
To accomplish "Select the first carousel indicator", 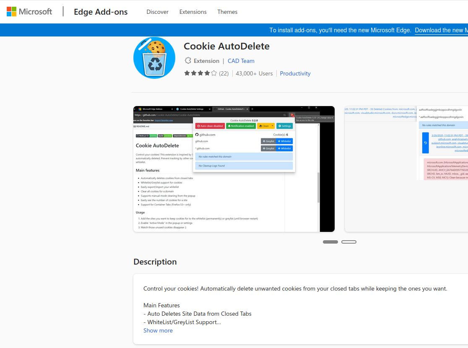I will tap(330, 242).
